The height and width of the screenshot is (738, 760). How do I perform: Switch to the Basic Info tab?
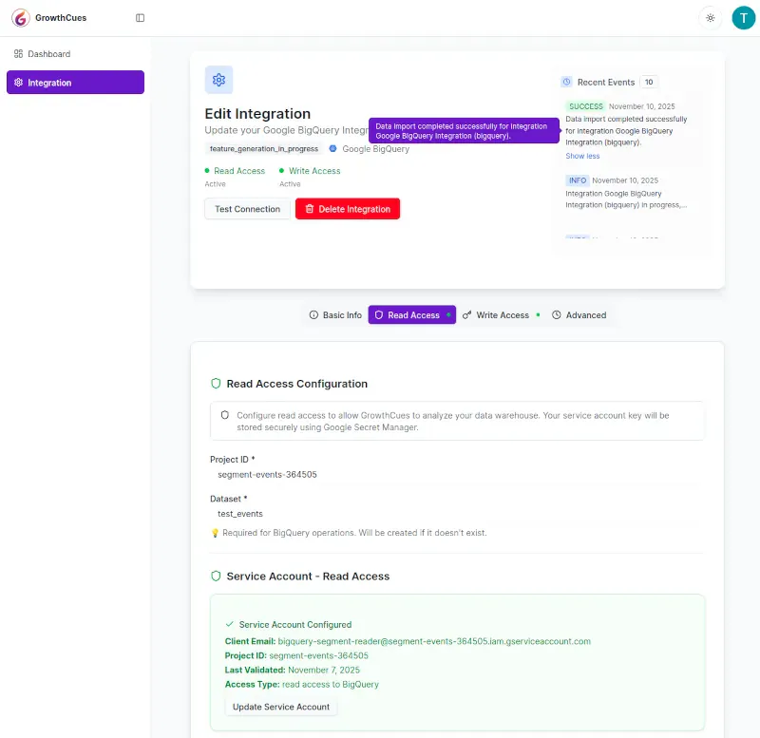(x=335, y=315)
